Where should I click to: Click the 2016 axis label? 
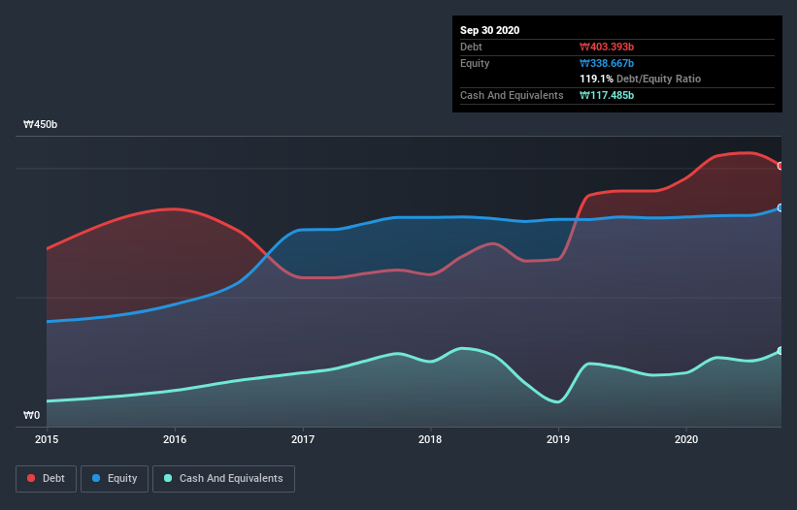[175, 439]
